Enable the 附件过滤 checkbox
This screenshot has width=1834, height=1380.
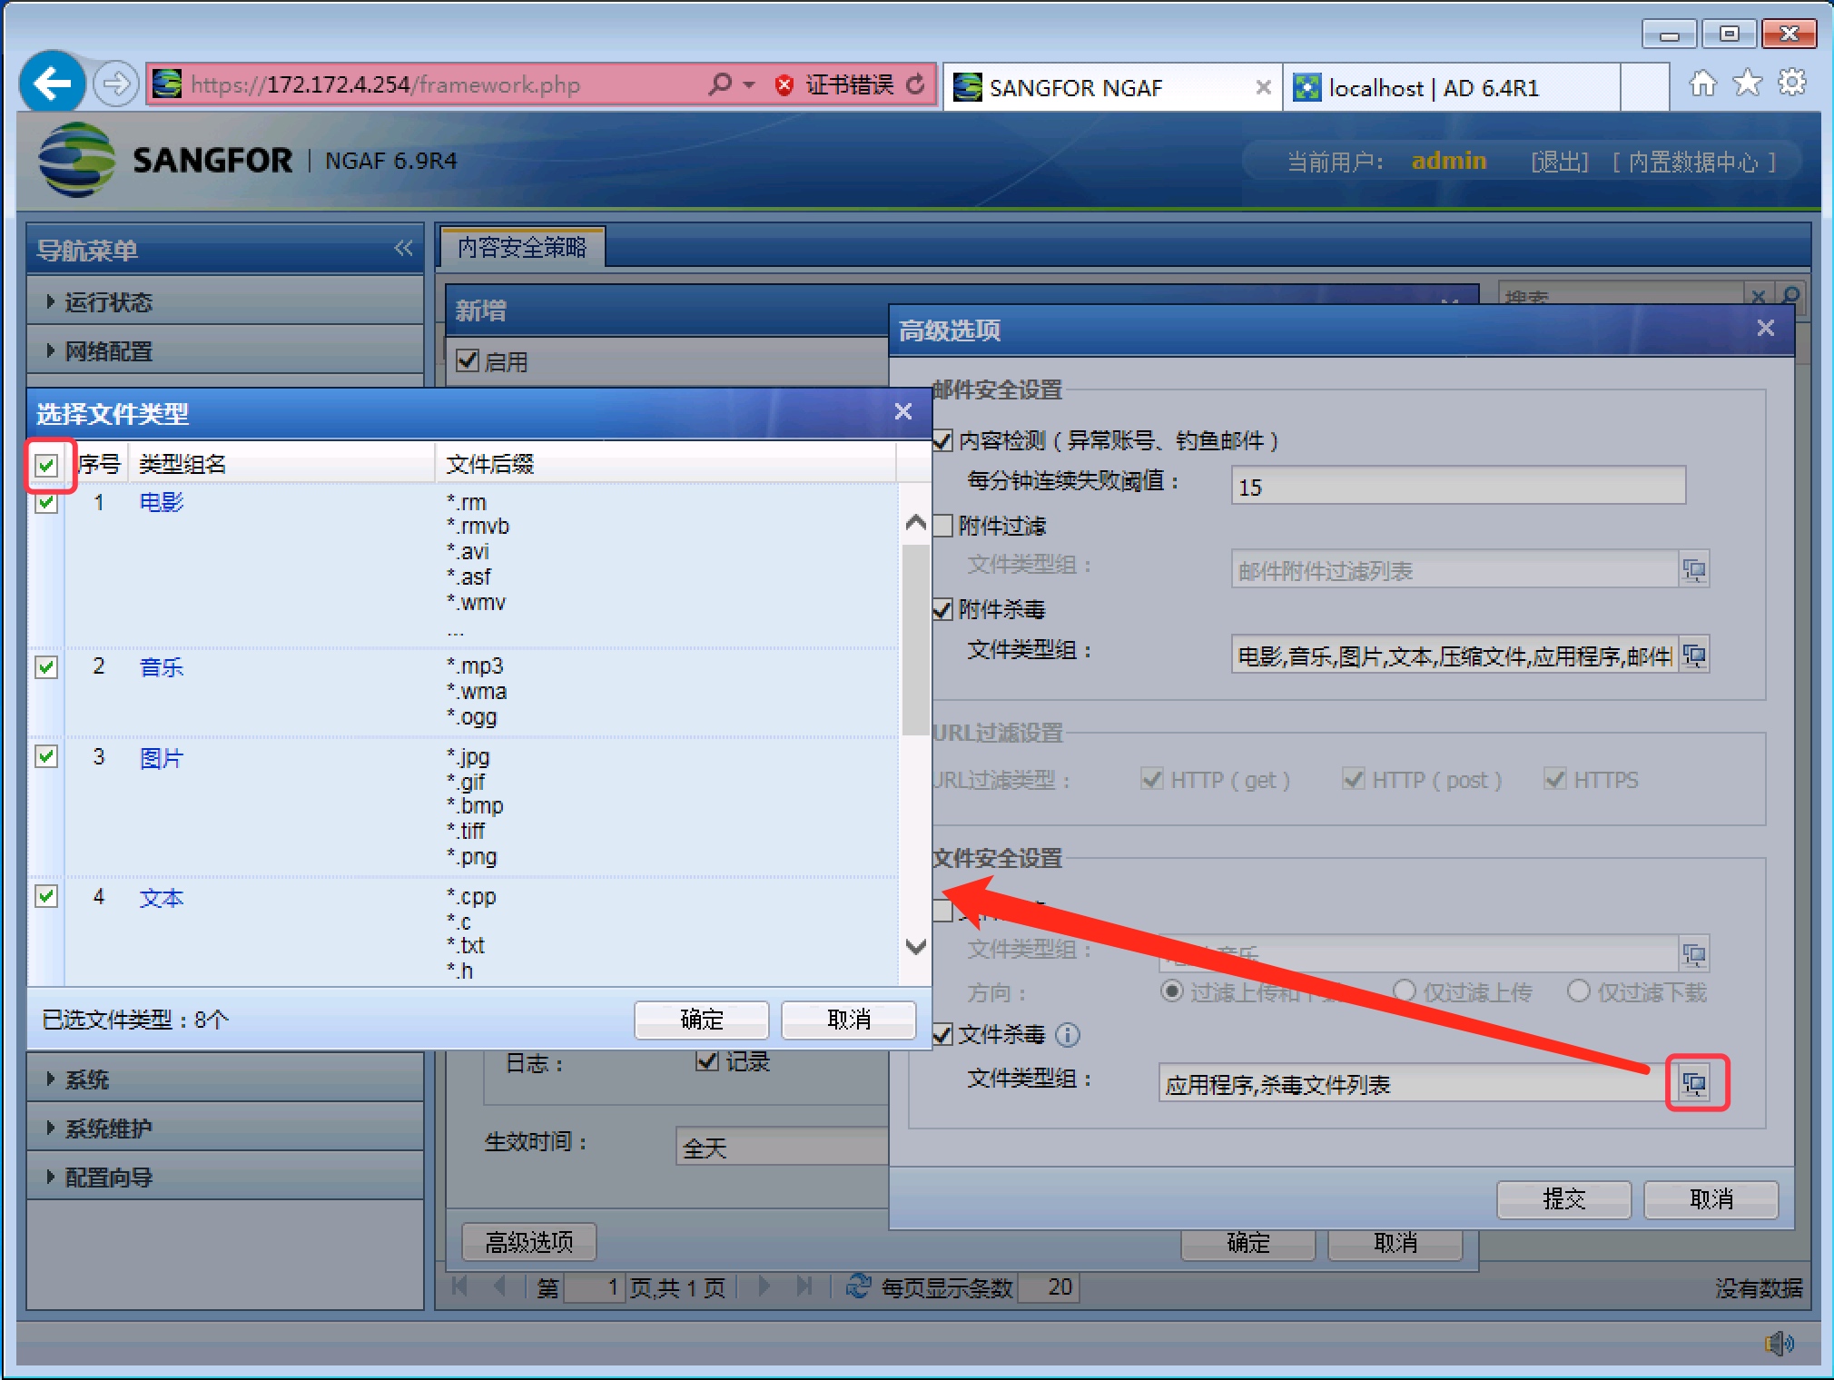[x=943, y=526]
